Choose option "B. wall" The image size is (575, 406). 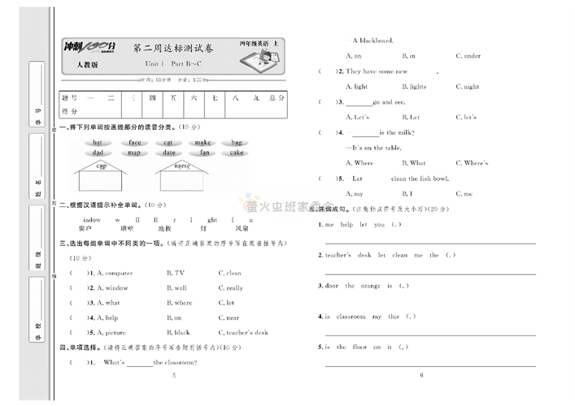176,288
